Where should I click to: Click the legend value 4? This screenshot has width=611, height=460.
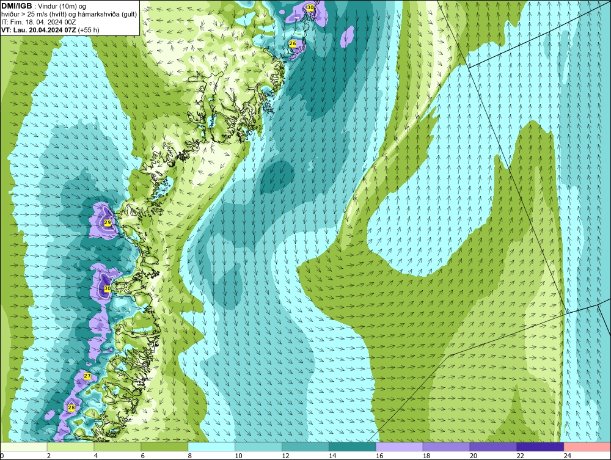tap(96, 456)
